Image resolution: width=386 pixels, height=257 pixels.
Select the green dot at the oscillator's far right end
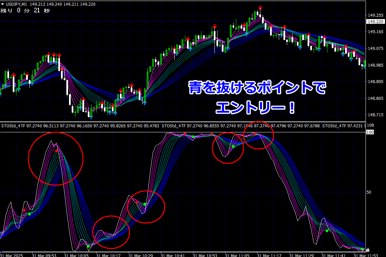coord(362,249)
